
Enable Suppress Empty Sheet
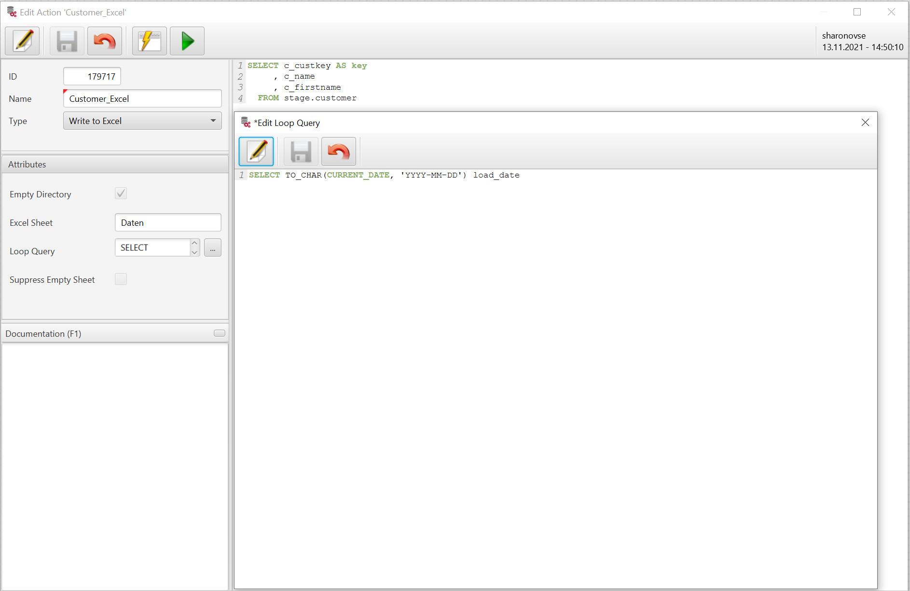point(121,279)
